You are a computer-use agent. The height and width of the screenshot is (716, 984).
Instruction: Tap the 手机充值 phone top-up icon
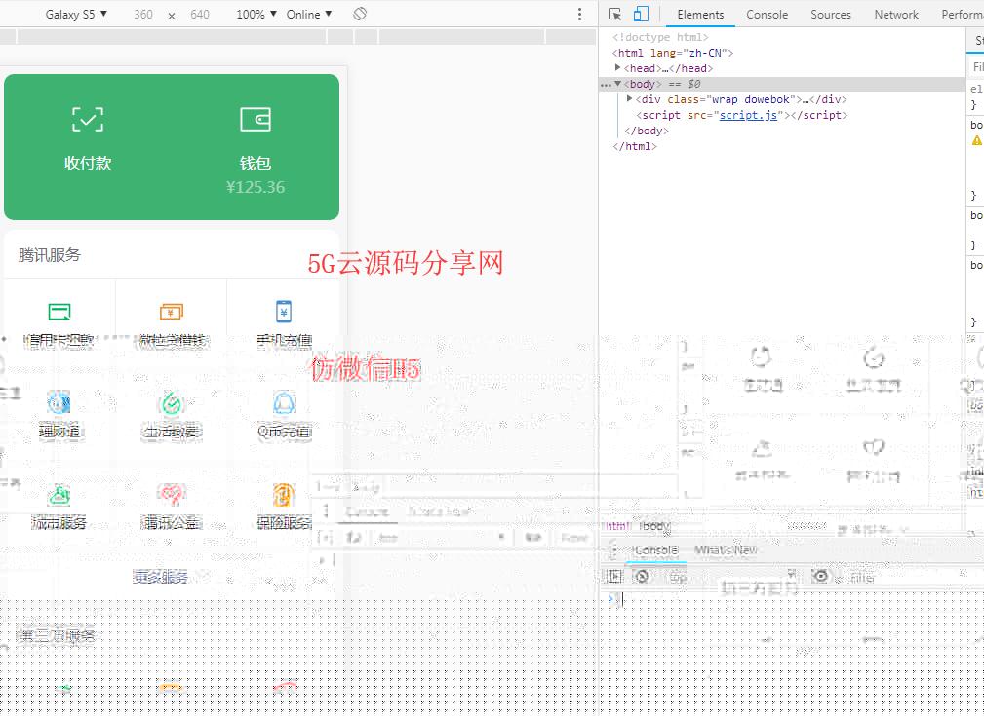tap(284, 311)
